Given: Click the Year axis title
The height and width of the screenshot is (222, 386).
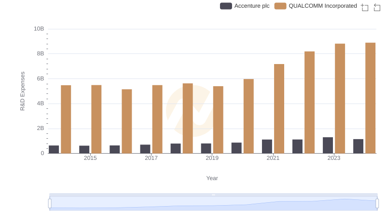Looking at the screenshot, I should click(x=212, y=178).
